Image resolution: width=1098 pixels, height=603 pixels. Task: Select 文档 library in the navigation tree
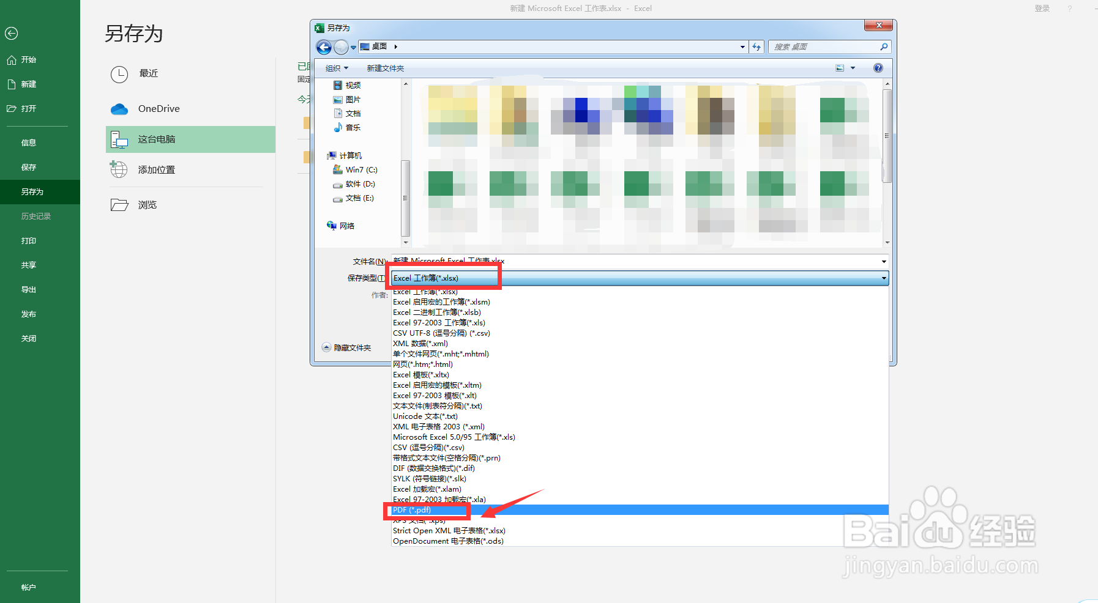pos(353,114)
